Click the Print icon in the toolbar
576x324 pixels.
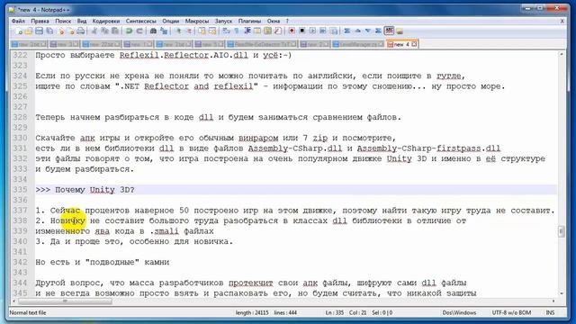pos(81,31)
